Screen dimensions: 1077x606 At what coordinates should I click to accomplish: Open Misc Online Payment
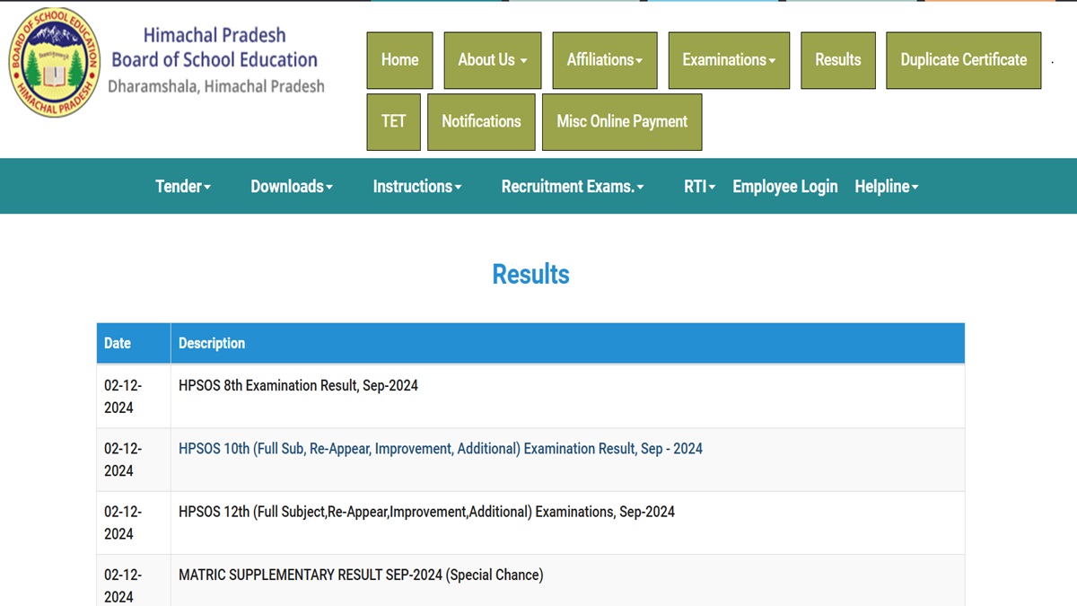point(622,121)
